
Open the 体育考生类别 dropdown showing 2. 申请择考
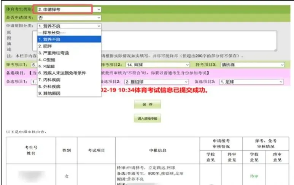[69, 9]
